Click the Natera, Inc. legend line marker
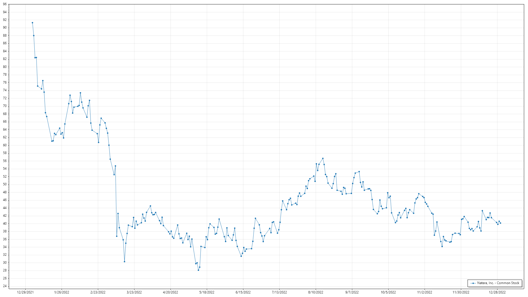 click(473, 283)
